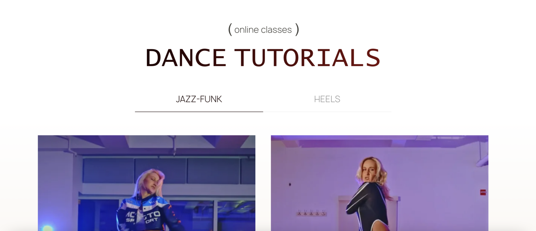Click the closing parenthesis after 'online classes'
Screen dimensions: 536x231
tap(297, 30)
